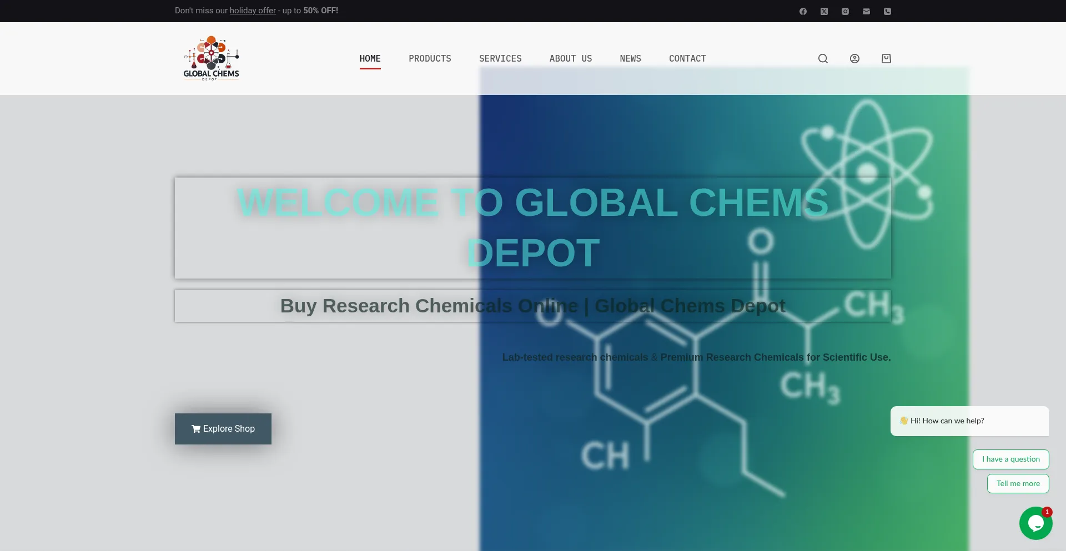Screen dimensions: 1066x551
Task: Open the shopping cart icon
Action: coord(886,58)
